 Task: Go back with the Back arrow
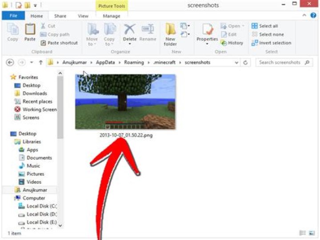coord(10,62)
